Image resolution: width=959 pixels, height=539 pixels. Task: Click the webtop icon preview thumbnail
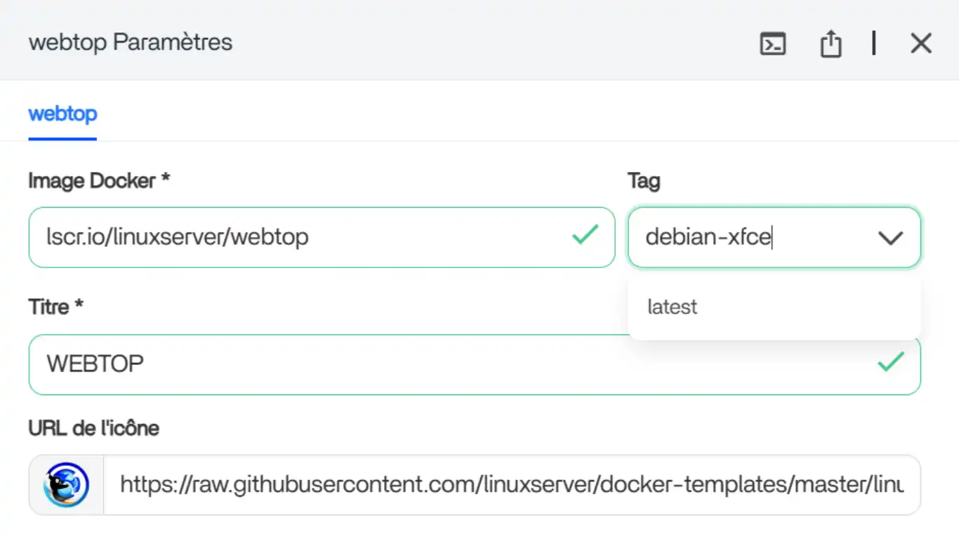pos(66,484)
